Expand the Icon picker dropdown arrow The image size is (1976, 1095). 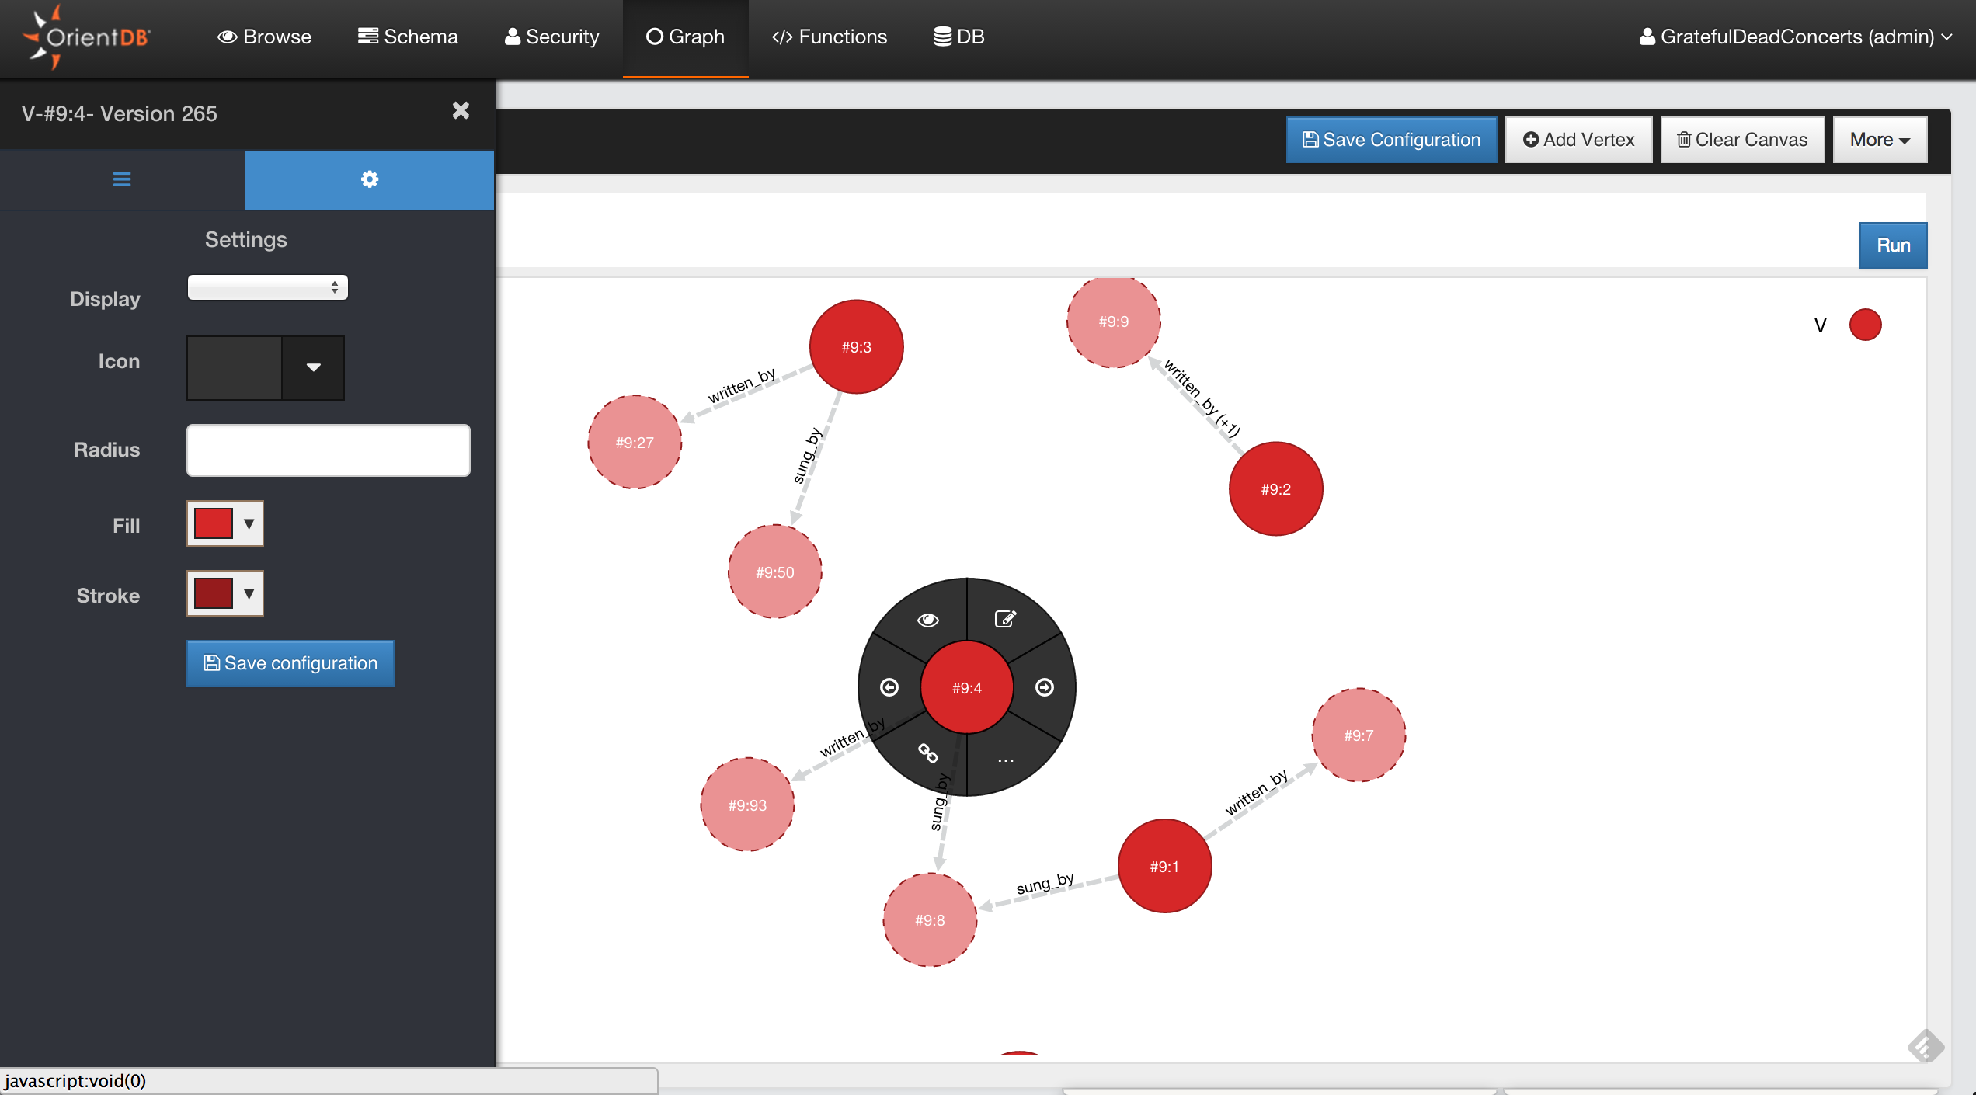313,367
